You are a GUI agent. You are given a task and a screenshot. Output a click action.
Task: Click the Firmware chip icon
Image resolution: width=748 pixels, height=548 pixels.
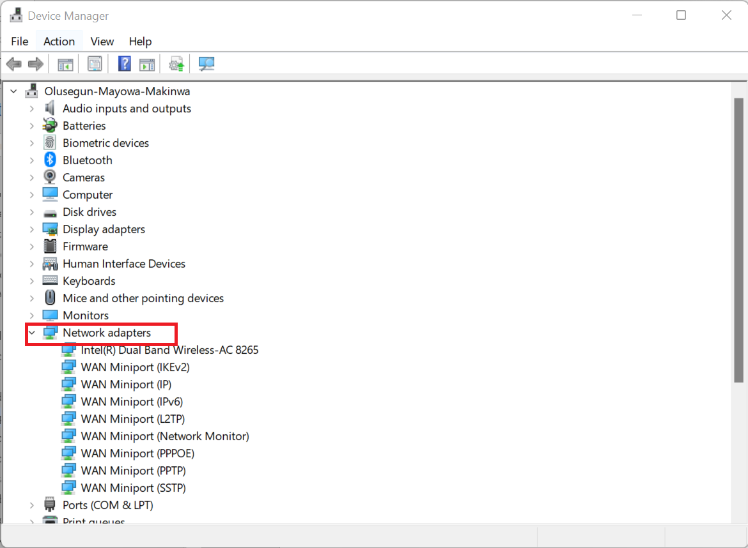[50, 247]
